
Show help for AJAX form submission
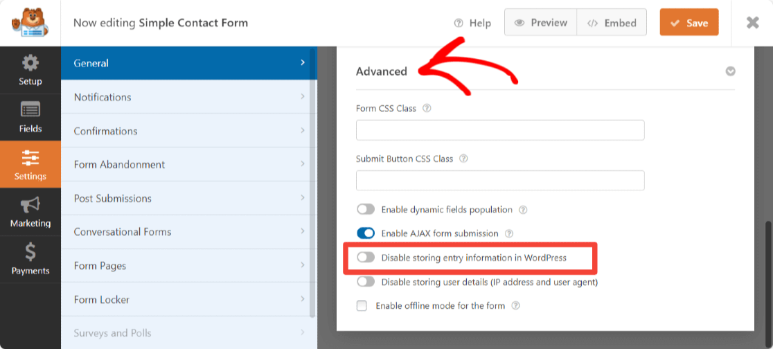pos(510,233)
